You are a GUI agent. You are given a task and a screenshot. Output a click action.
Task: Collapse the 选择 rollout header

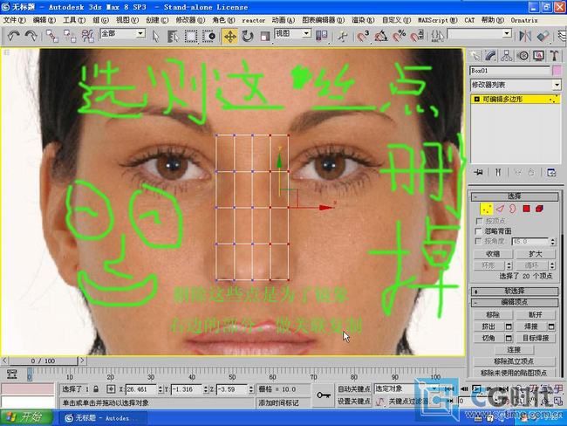point(515,196)
